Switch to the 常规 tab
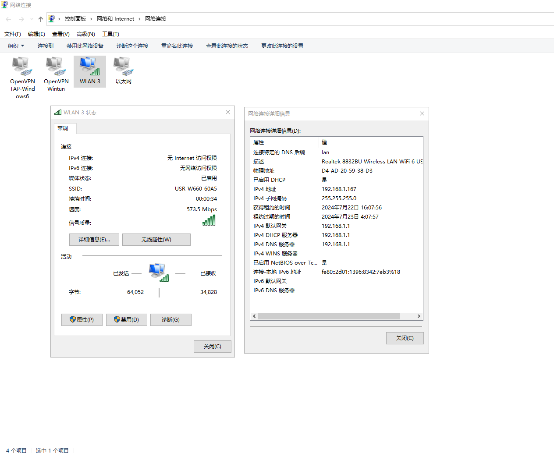 [x=63, y=128]
